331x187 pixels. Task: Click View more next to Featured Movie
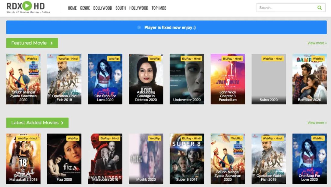(x=317, y=43)
